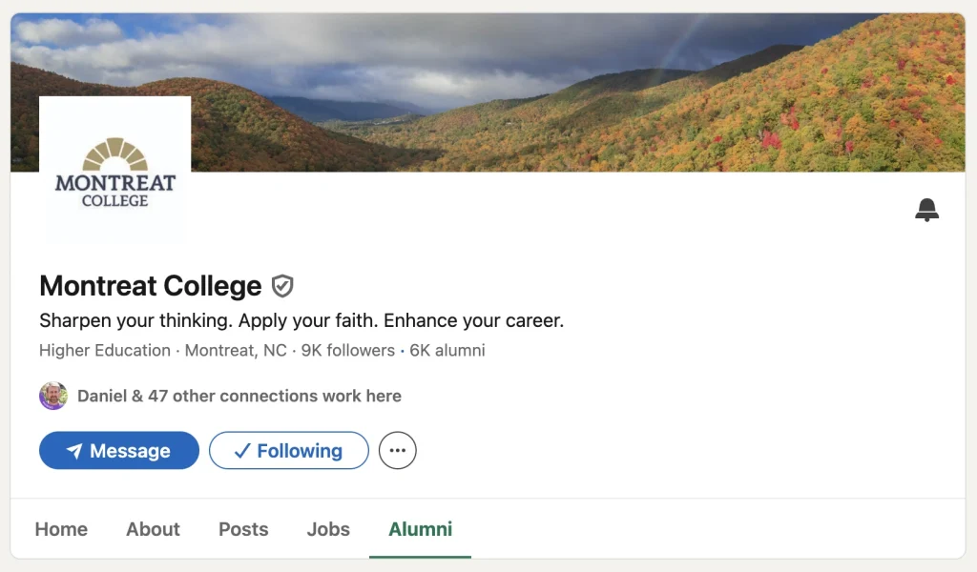Click the send arrow icon in Message button

[73, 450]
